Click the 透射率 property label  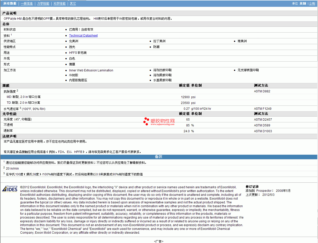coord(8,131)
